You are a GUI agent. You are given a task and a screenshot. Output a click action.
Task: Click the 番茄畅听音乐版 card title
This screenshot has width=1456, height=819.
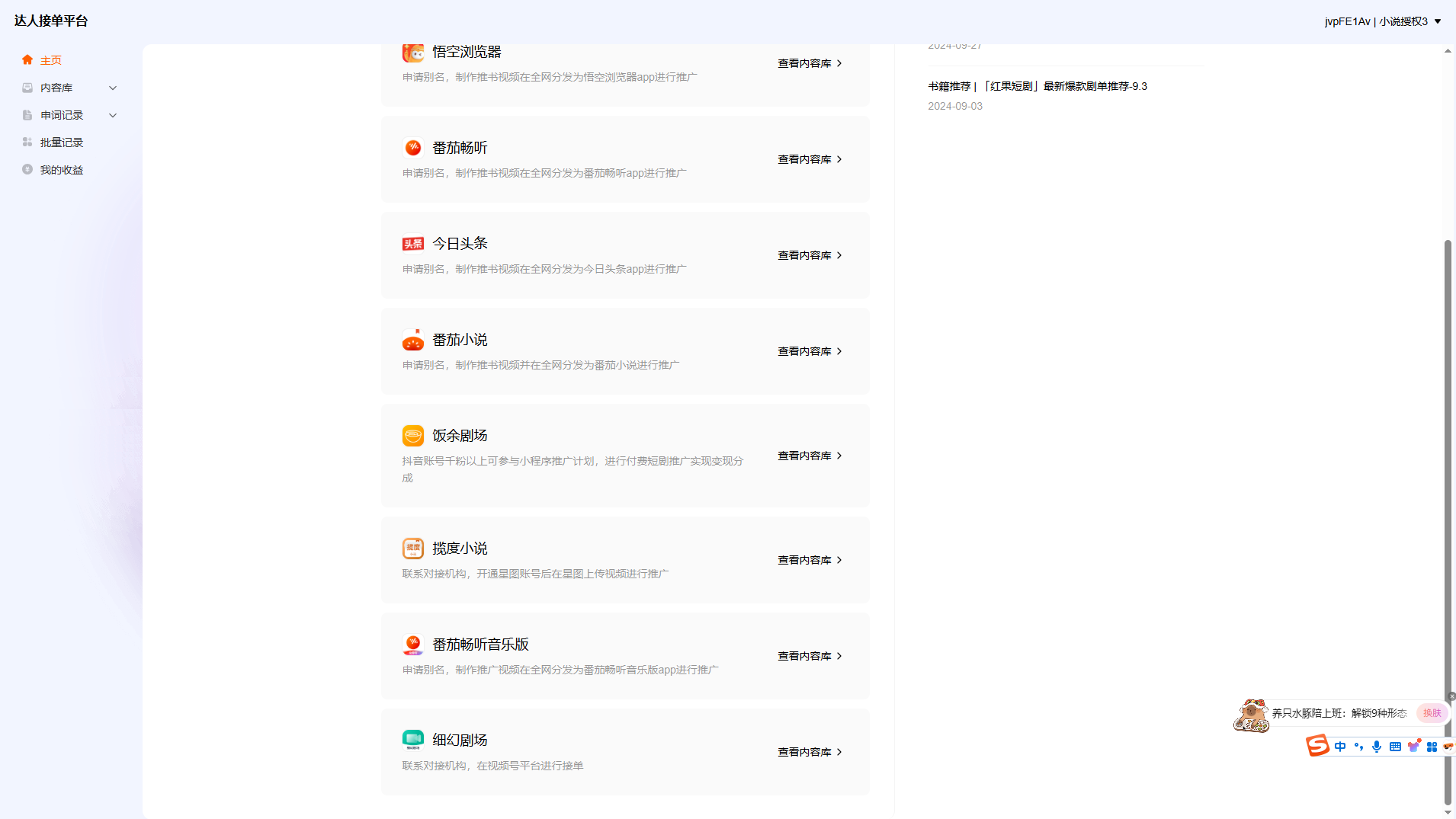coord(480,645)
